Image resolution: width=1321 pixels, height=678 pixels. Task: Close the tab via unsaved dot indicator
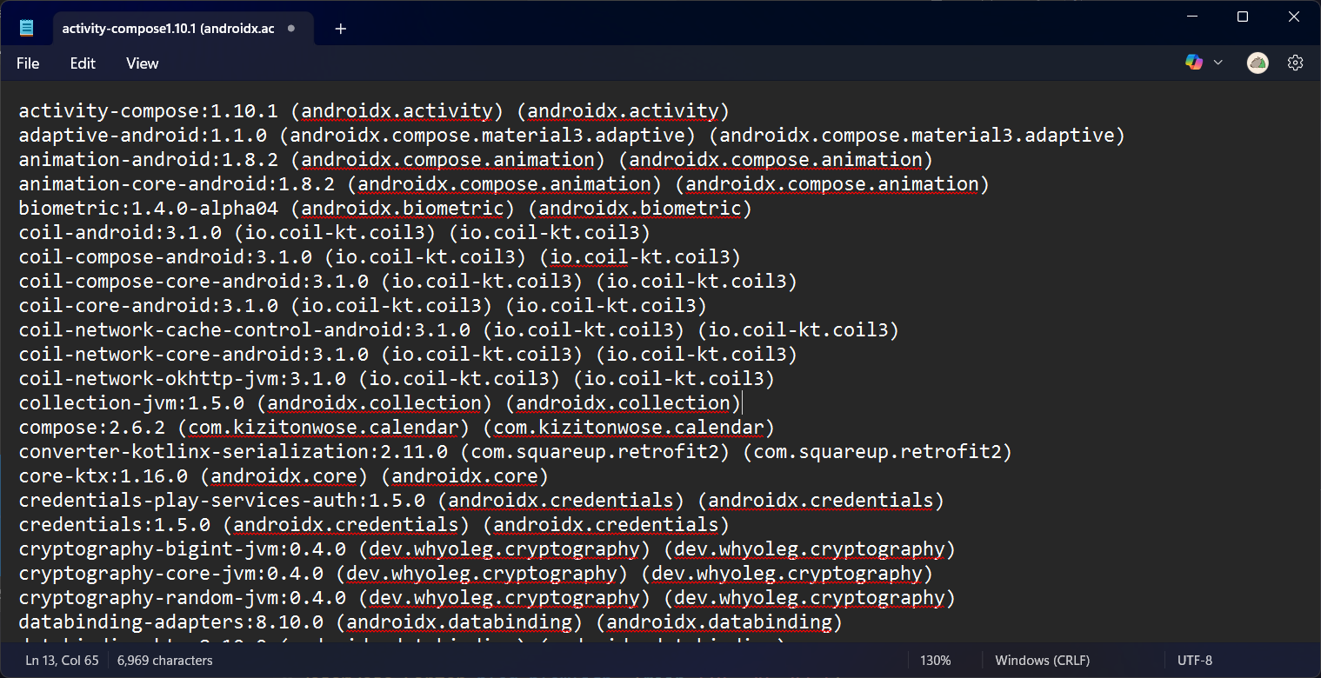290,29
